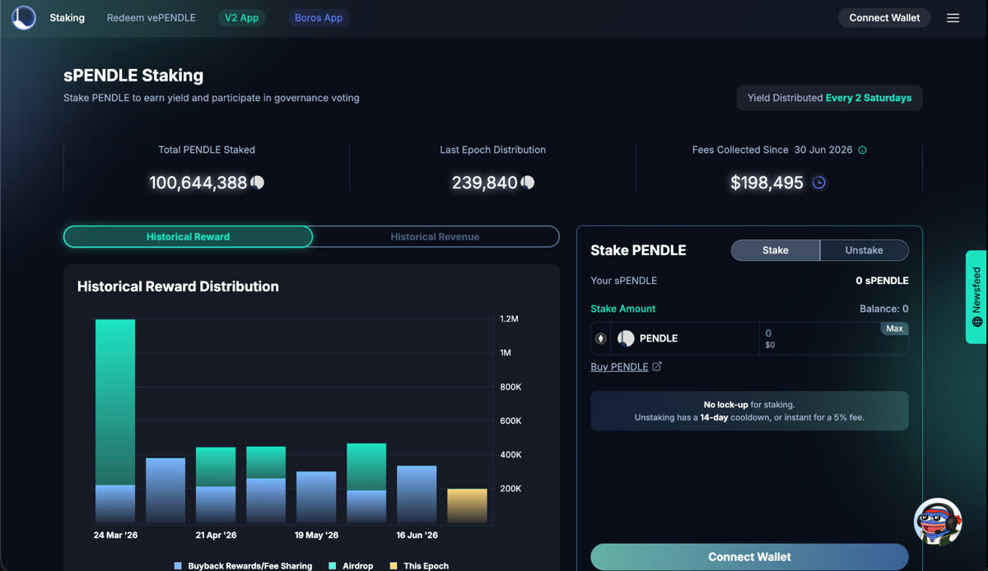Click the yellow This Epoch chart bar
The width and height of the screenshot is (988, 571).
467,506
